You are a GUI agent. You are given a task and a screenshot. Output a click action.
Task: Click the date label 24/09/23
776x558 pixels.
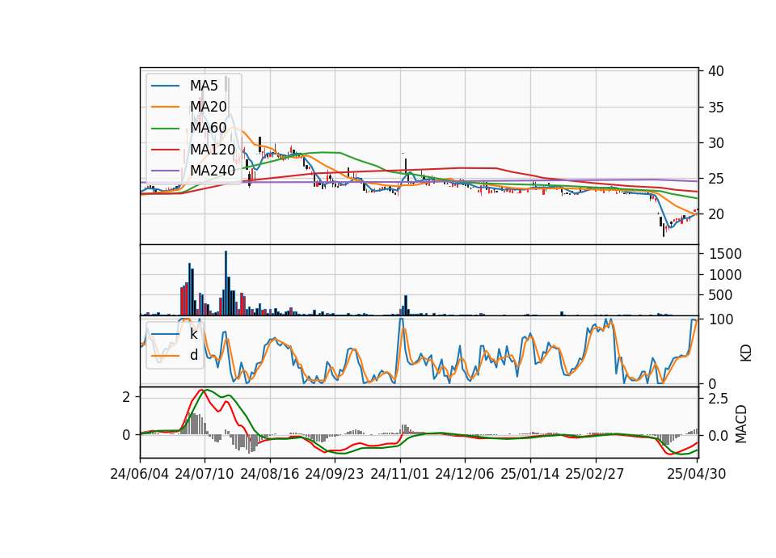pyautogui.click(x=334, y=474)
